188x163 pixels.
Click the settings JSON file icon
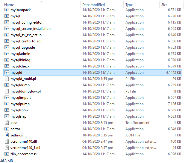pyautogui.click(x=7, y=135)
